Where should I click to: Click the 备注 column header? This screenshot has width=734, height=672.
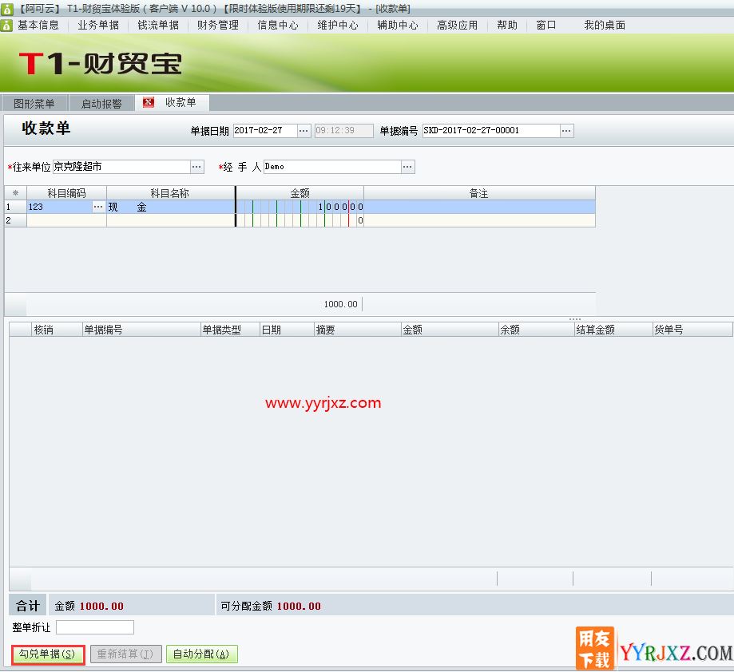(x=479, y=193)
